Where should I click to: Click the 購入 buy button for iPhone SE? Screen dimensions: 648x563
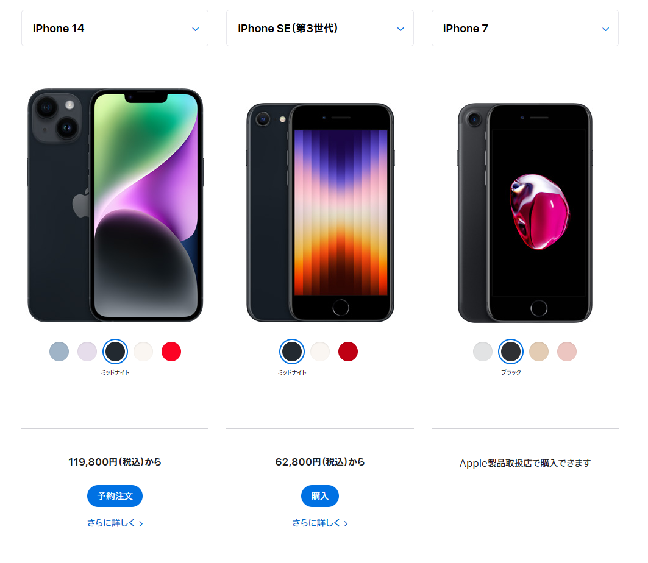pyautogui.click(x=320, y=495)
